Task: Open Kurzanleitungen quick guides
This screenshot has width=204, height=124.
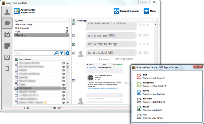Action: [x=126, y=11]
